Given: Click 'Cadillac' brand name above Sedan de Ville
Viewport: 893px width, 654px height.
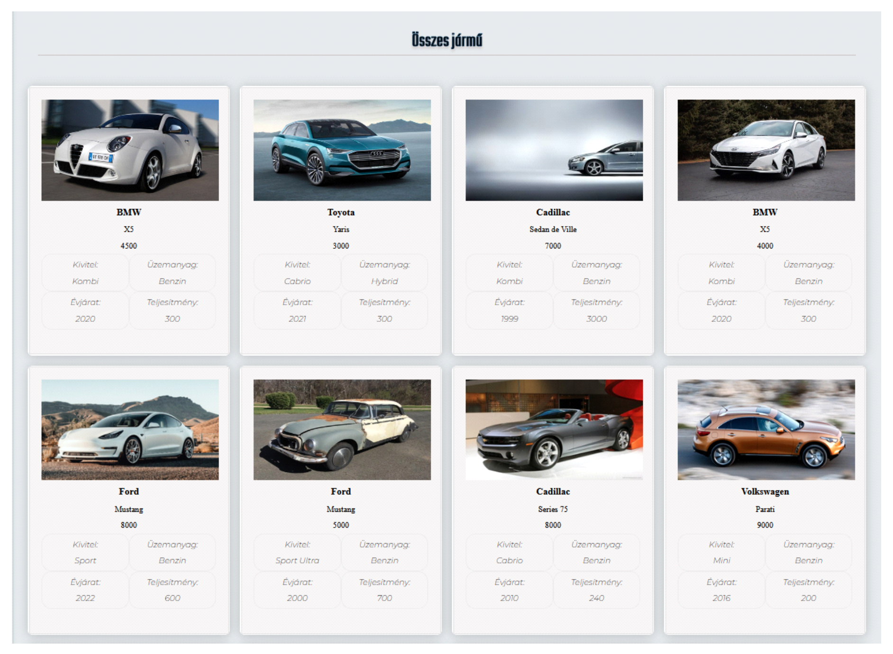Looking at the screenshot, I should coord(553,212).
